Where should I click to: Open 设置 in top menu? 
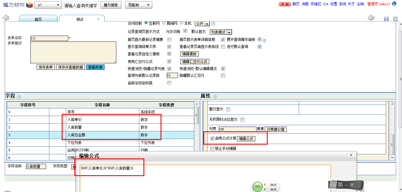[334, 4]
